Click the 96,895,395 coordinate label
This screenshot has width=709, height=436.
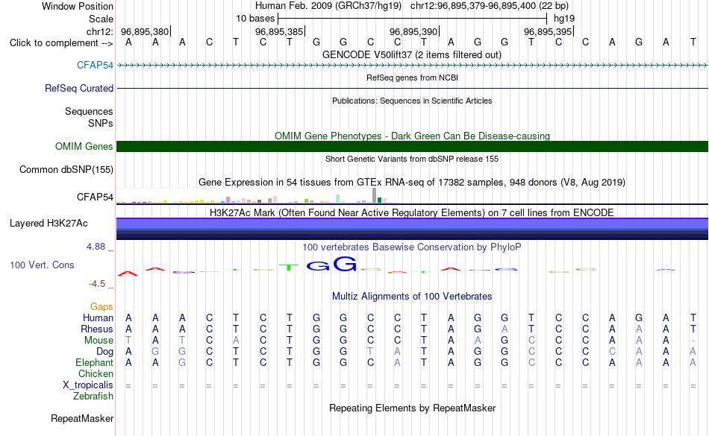(548, 31)
